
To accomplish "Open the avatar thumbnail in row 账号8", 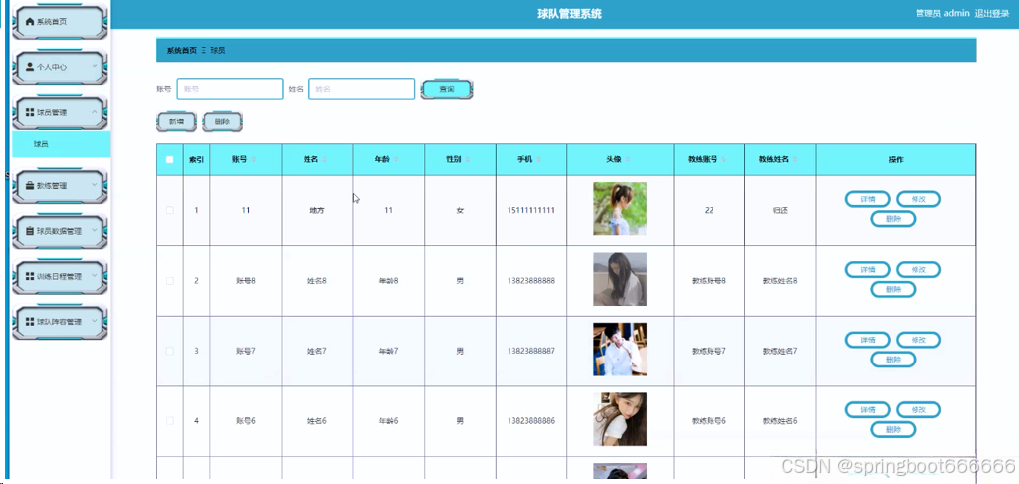I will [620, 279].
